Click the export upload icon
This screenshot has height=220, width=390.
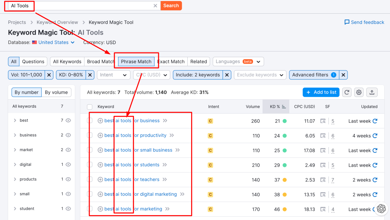click(x=372, y=92)
